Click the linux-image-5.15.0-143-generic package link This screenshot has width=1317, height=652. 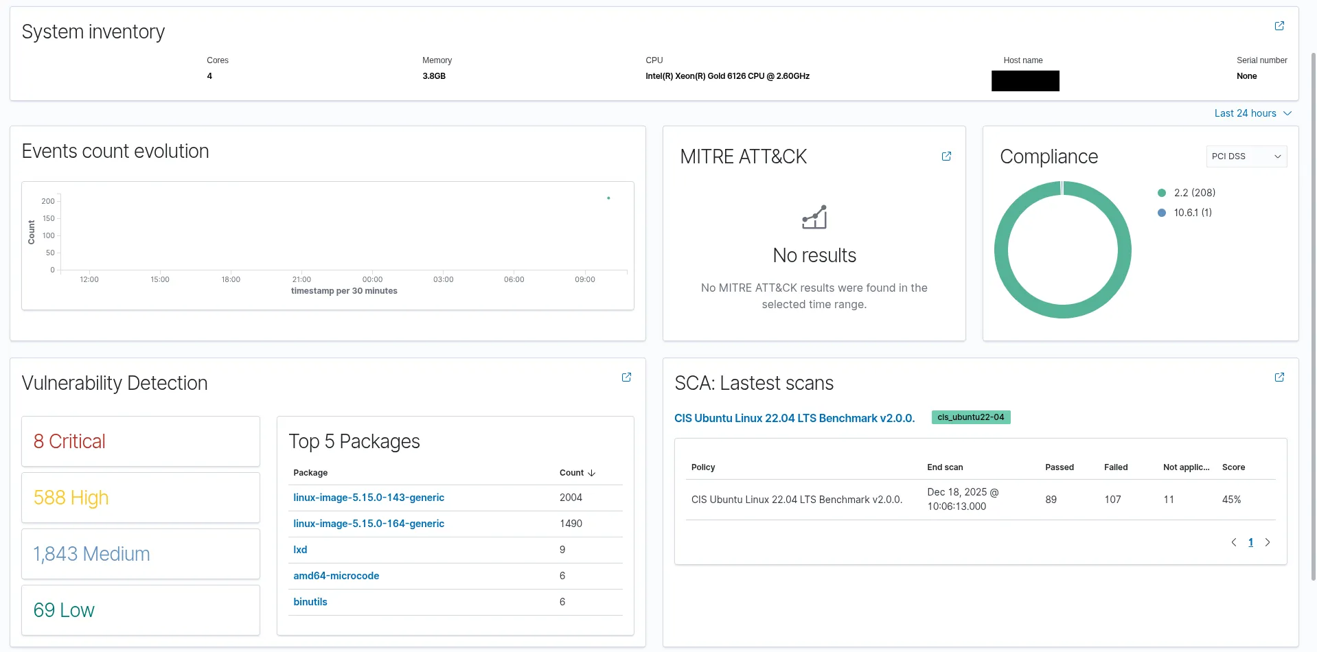(x=369, y=498)
